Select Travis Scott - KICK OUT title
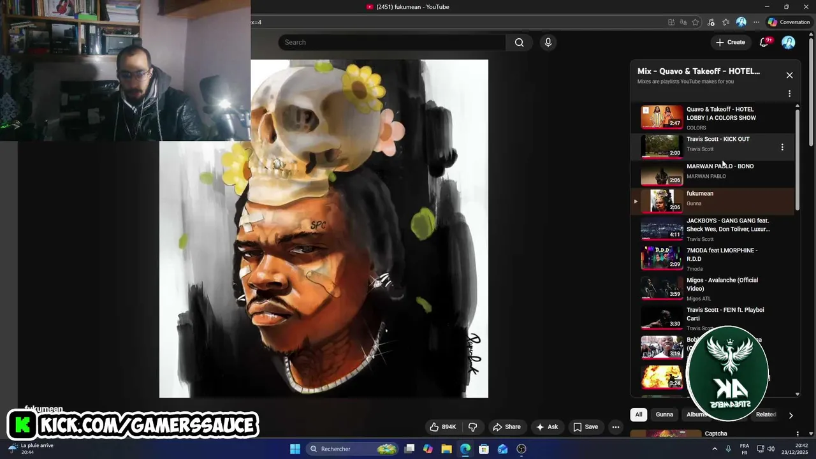 (718, 139)
